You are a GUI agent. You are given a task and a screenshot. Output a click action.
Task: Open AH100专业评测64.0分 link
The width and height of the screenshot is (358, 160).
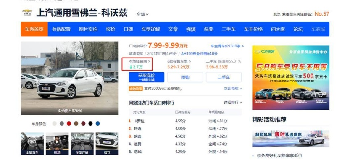click(199, 54)
